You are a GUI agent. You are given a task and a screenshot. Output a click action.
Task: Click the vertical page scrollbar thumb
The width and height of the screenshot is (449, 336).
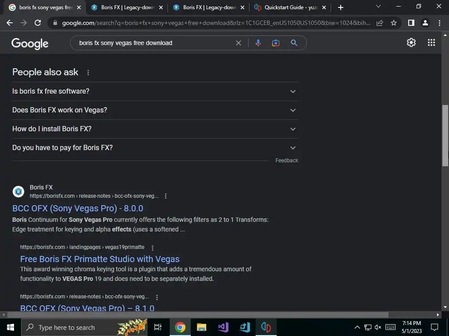click(x=445, y=136)
